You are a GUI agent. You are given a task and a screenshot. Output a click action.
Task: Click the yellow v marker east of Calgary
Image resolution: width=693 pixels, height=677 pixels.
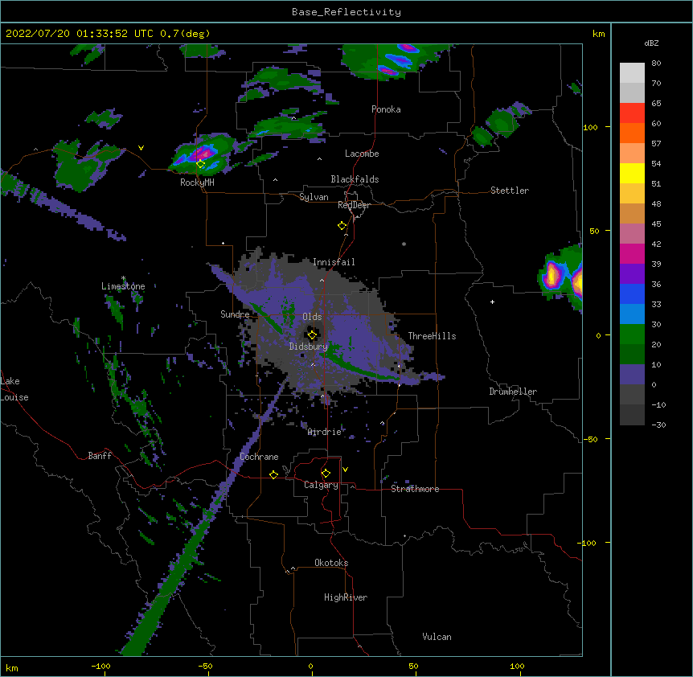click(345, 470)
